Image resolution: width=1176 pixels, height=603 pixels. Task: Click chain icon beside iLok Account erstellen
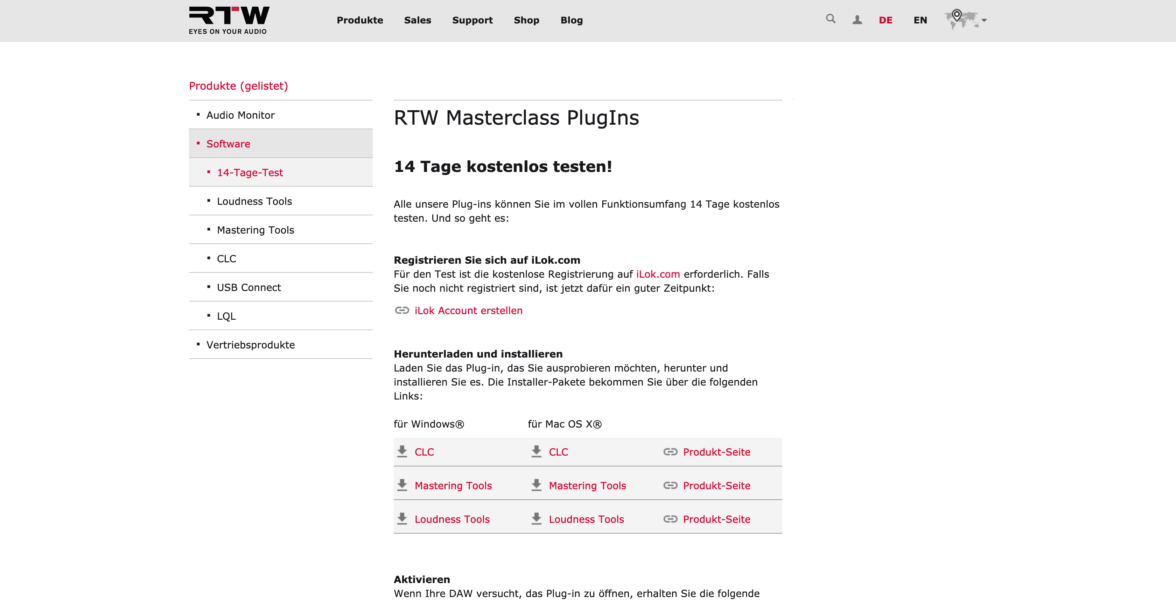(402, 311)
